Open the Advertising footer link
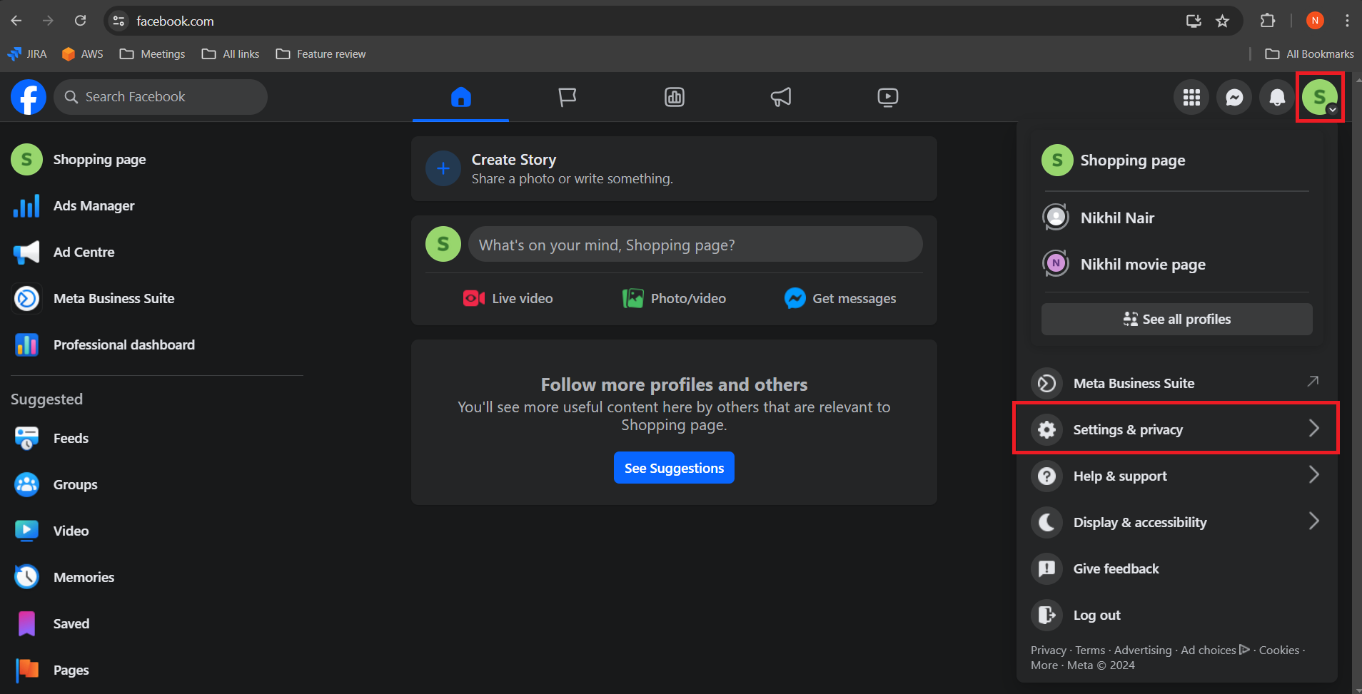The height and width of the screenshot is (694, 1362). pyautogui.click(x=1143, y=650)
